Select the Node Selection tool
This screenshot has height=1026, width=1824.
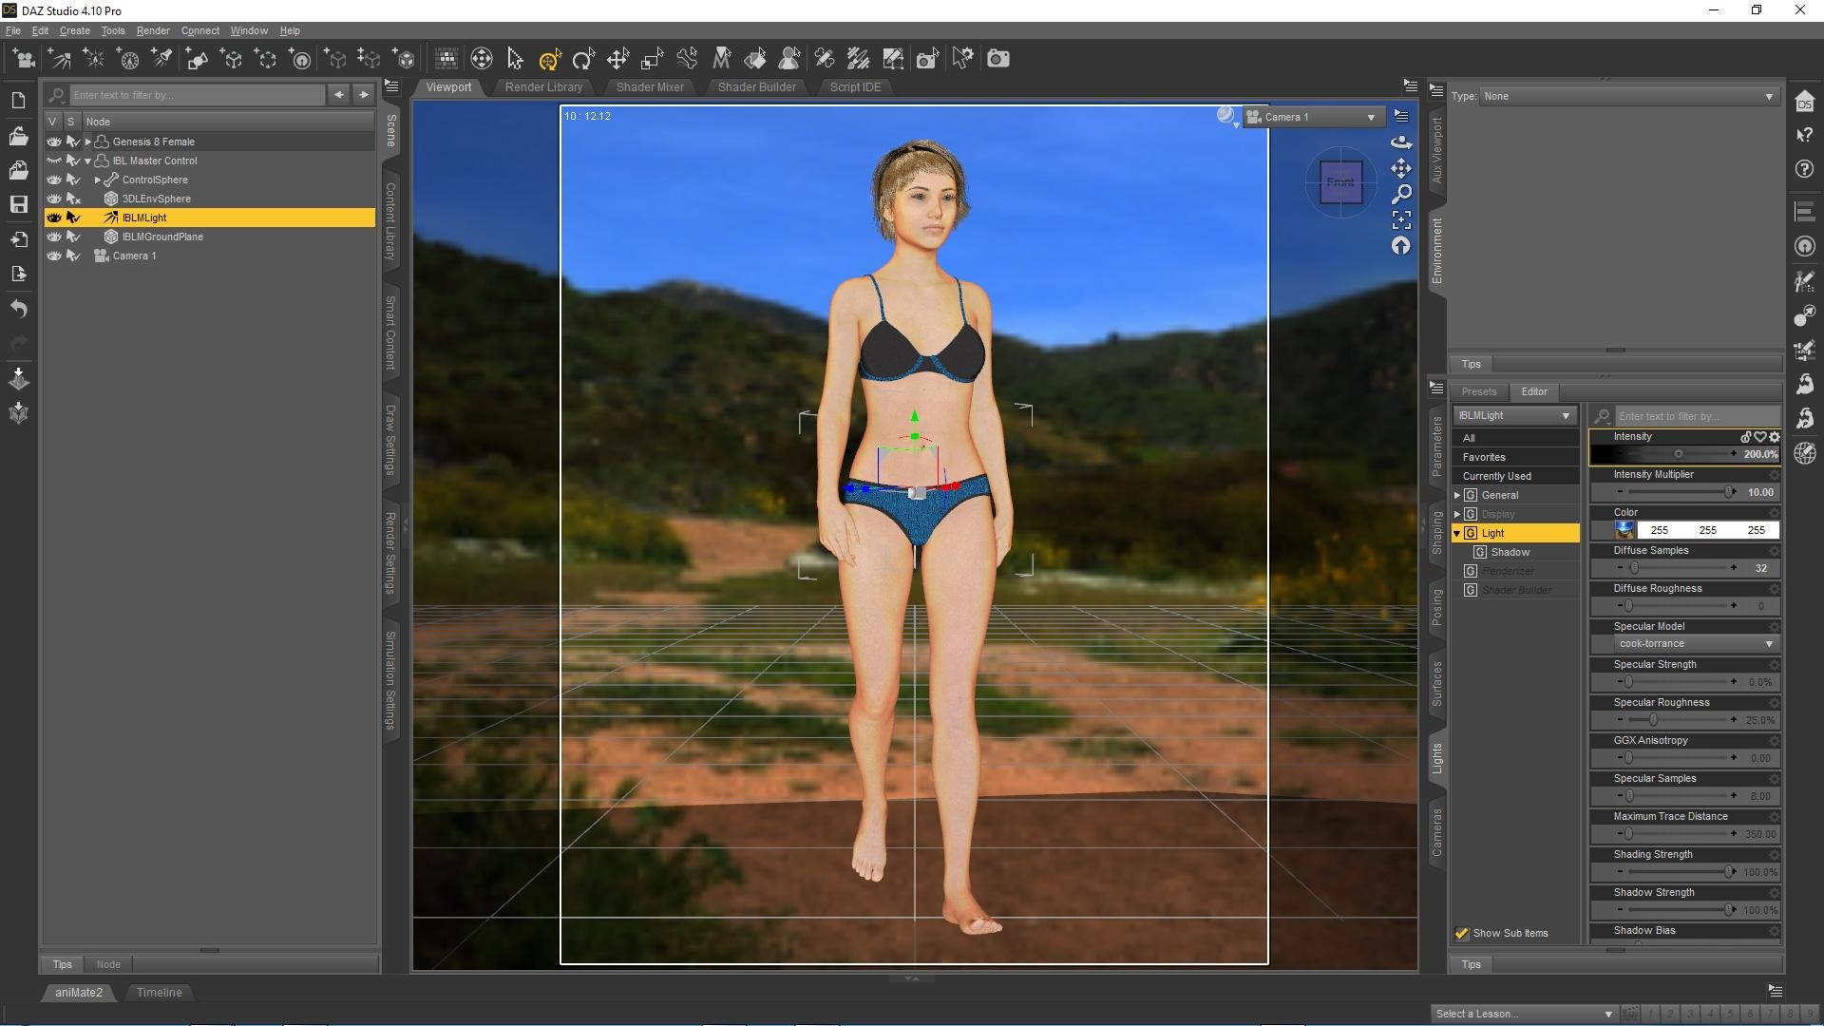(x=515, y=59)
